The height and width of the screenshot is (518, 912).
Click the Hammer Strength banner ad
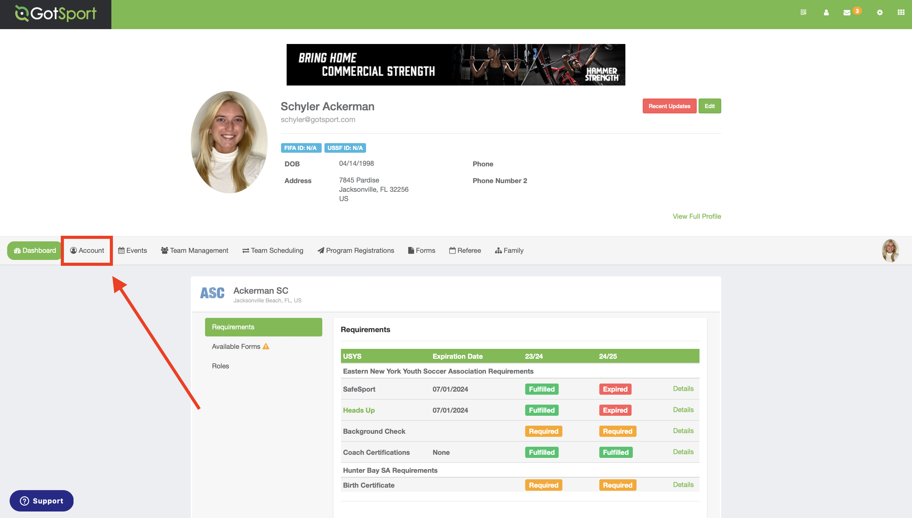coord(456,65)
